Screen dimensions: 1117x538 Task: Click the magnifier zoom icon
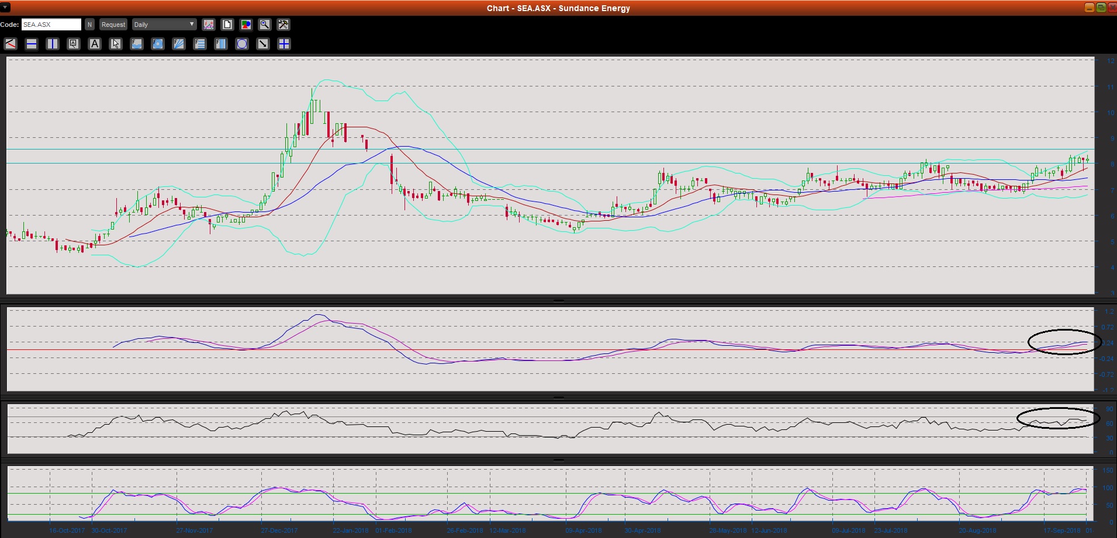click(x=265, y=25)
